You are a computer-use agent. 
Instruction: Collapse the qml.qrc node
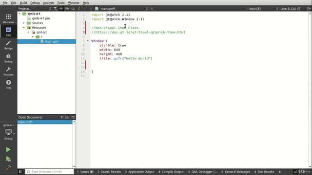pos(28,32)
